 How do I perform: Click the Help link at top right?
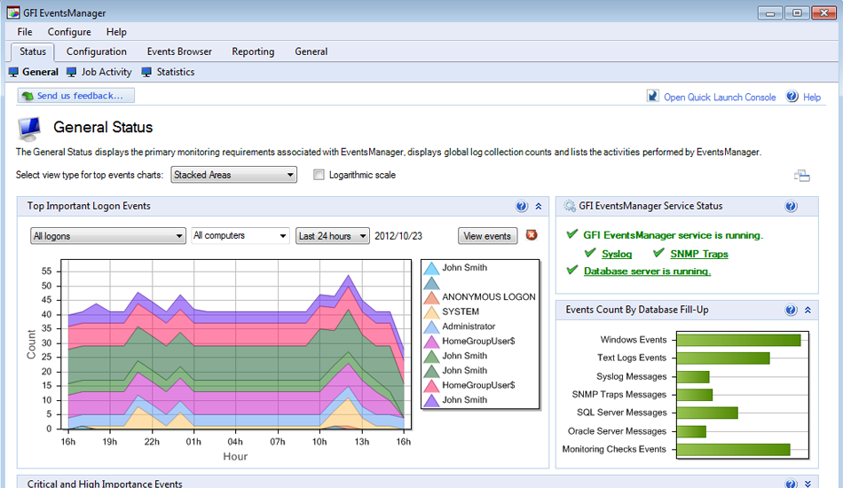(812, 98)
